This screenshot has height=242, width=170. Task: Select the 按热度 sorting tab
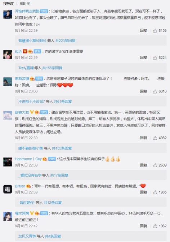(8, 4)
